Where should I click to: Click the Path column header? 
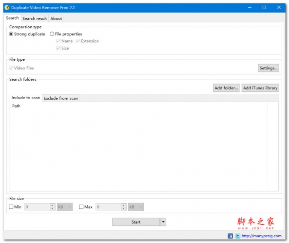pyautogui.click(x=138, y=106)
